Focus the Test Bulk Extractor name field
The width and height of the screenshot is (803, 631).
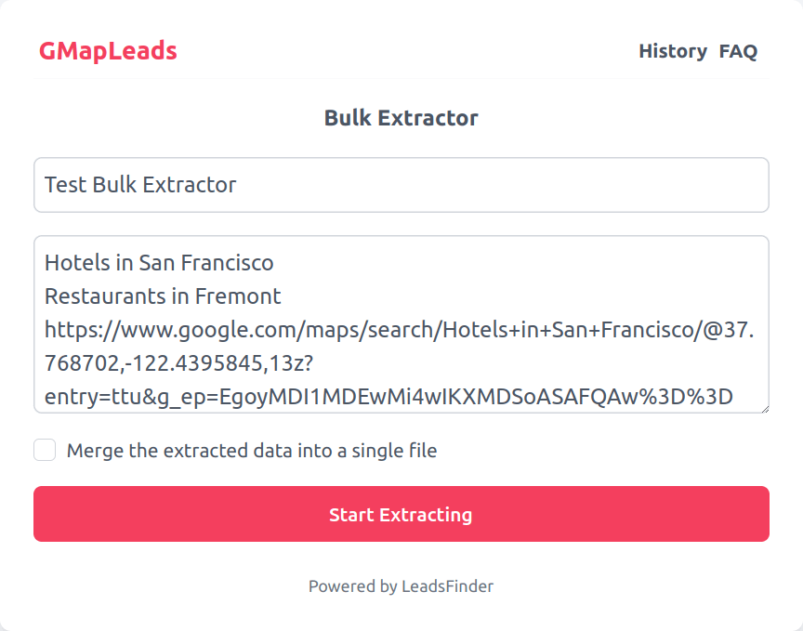point(401,185)
